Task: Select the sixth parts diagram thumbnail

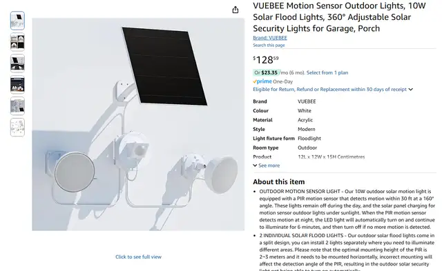Action: (17, 128)
